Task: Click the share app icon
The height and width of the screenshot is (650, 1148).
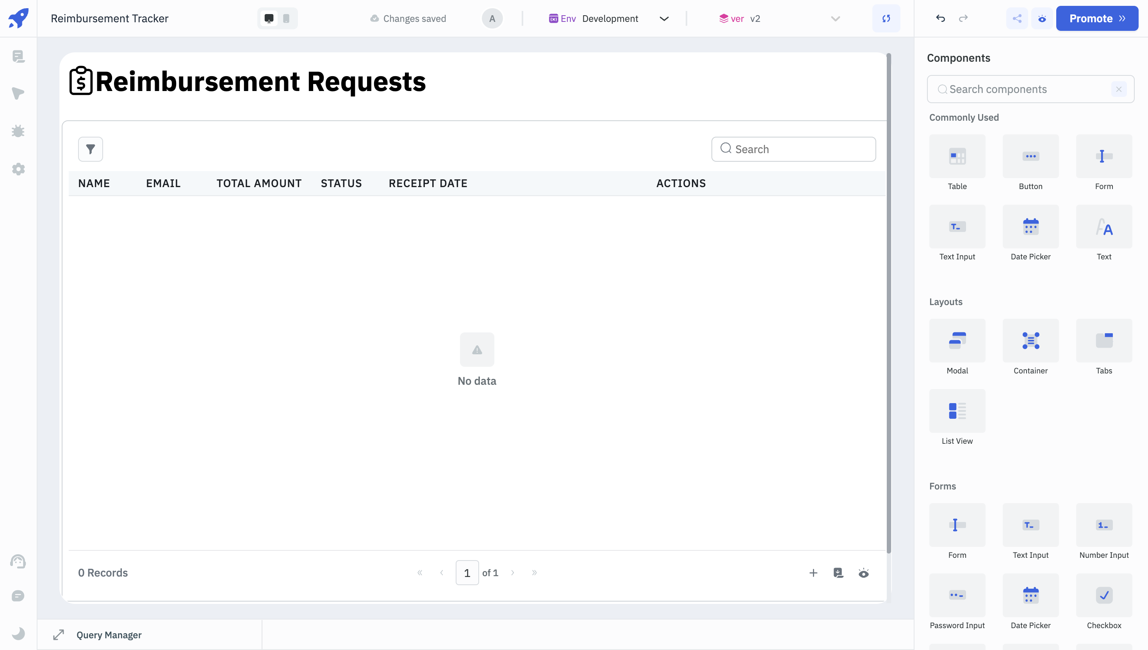Action: (x=1017, y=18)
